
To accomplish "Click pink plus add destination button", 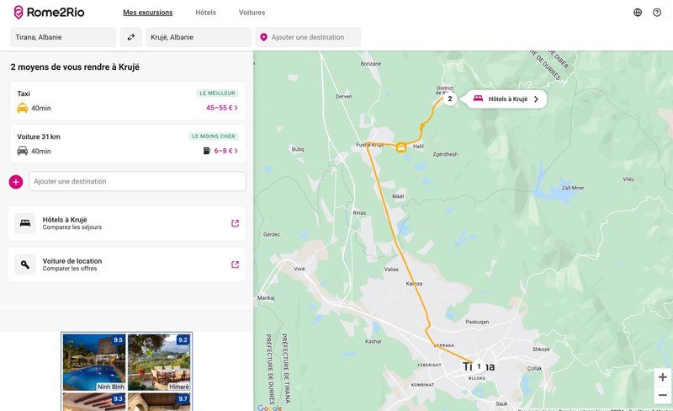I will 16,182.
